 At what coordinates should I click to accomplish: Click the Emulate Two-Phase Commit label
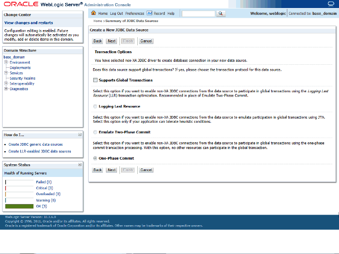coord(125,132)
